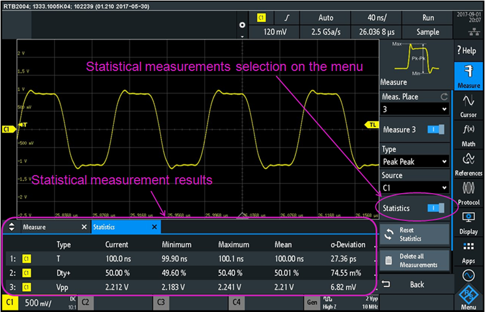486x312 pixels.
Task: Click the settings gear icon
Action: (x=243, y=25)
